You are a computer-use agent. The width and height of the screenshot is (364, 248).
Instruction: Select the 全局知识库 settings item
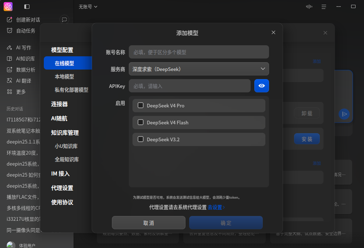click(67, 159)
